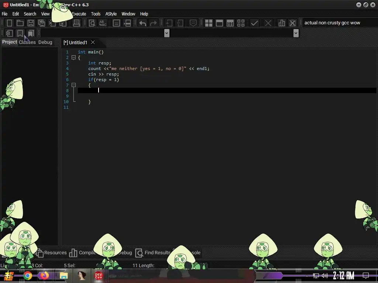The width and height of the screenshot is (378, 283).
Task: Save the current file with floppy icon
Action: (31, 23)
